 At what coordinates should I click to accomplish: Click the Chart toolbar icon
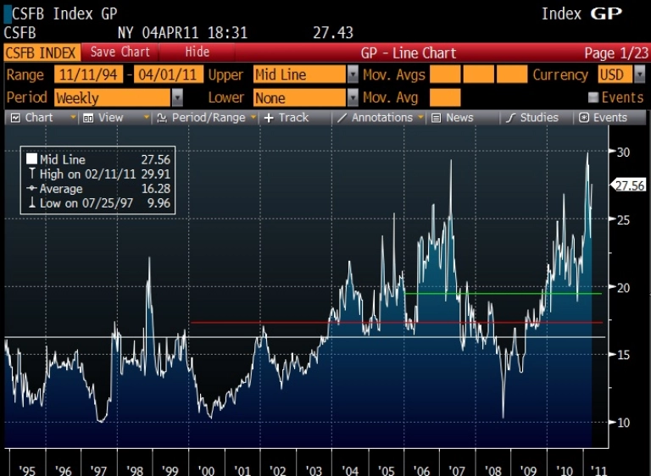click(15, 119)
